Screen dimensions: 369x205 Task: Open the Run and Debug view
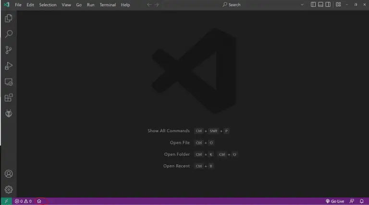point(8,66)
